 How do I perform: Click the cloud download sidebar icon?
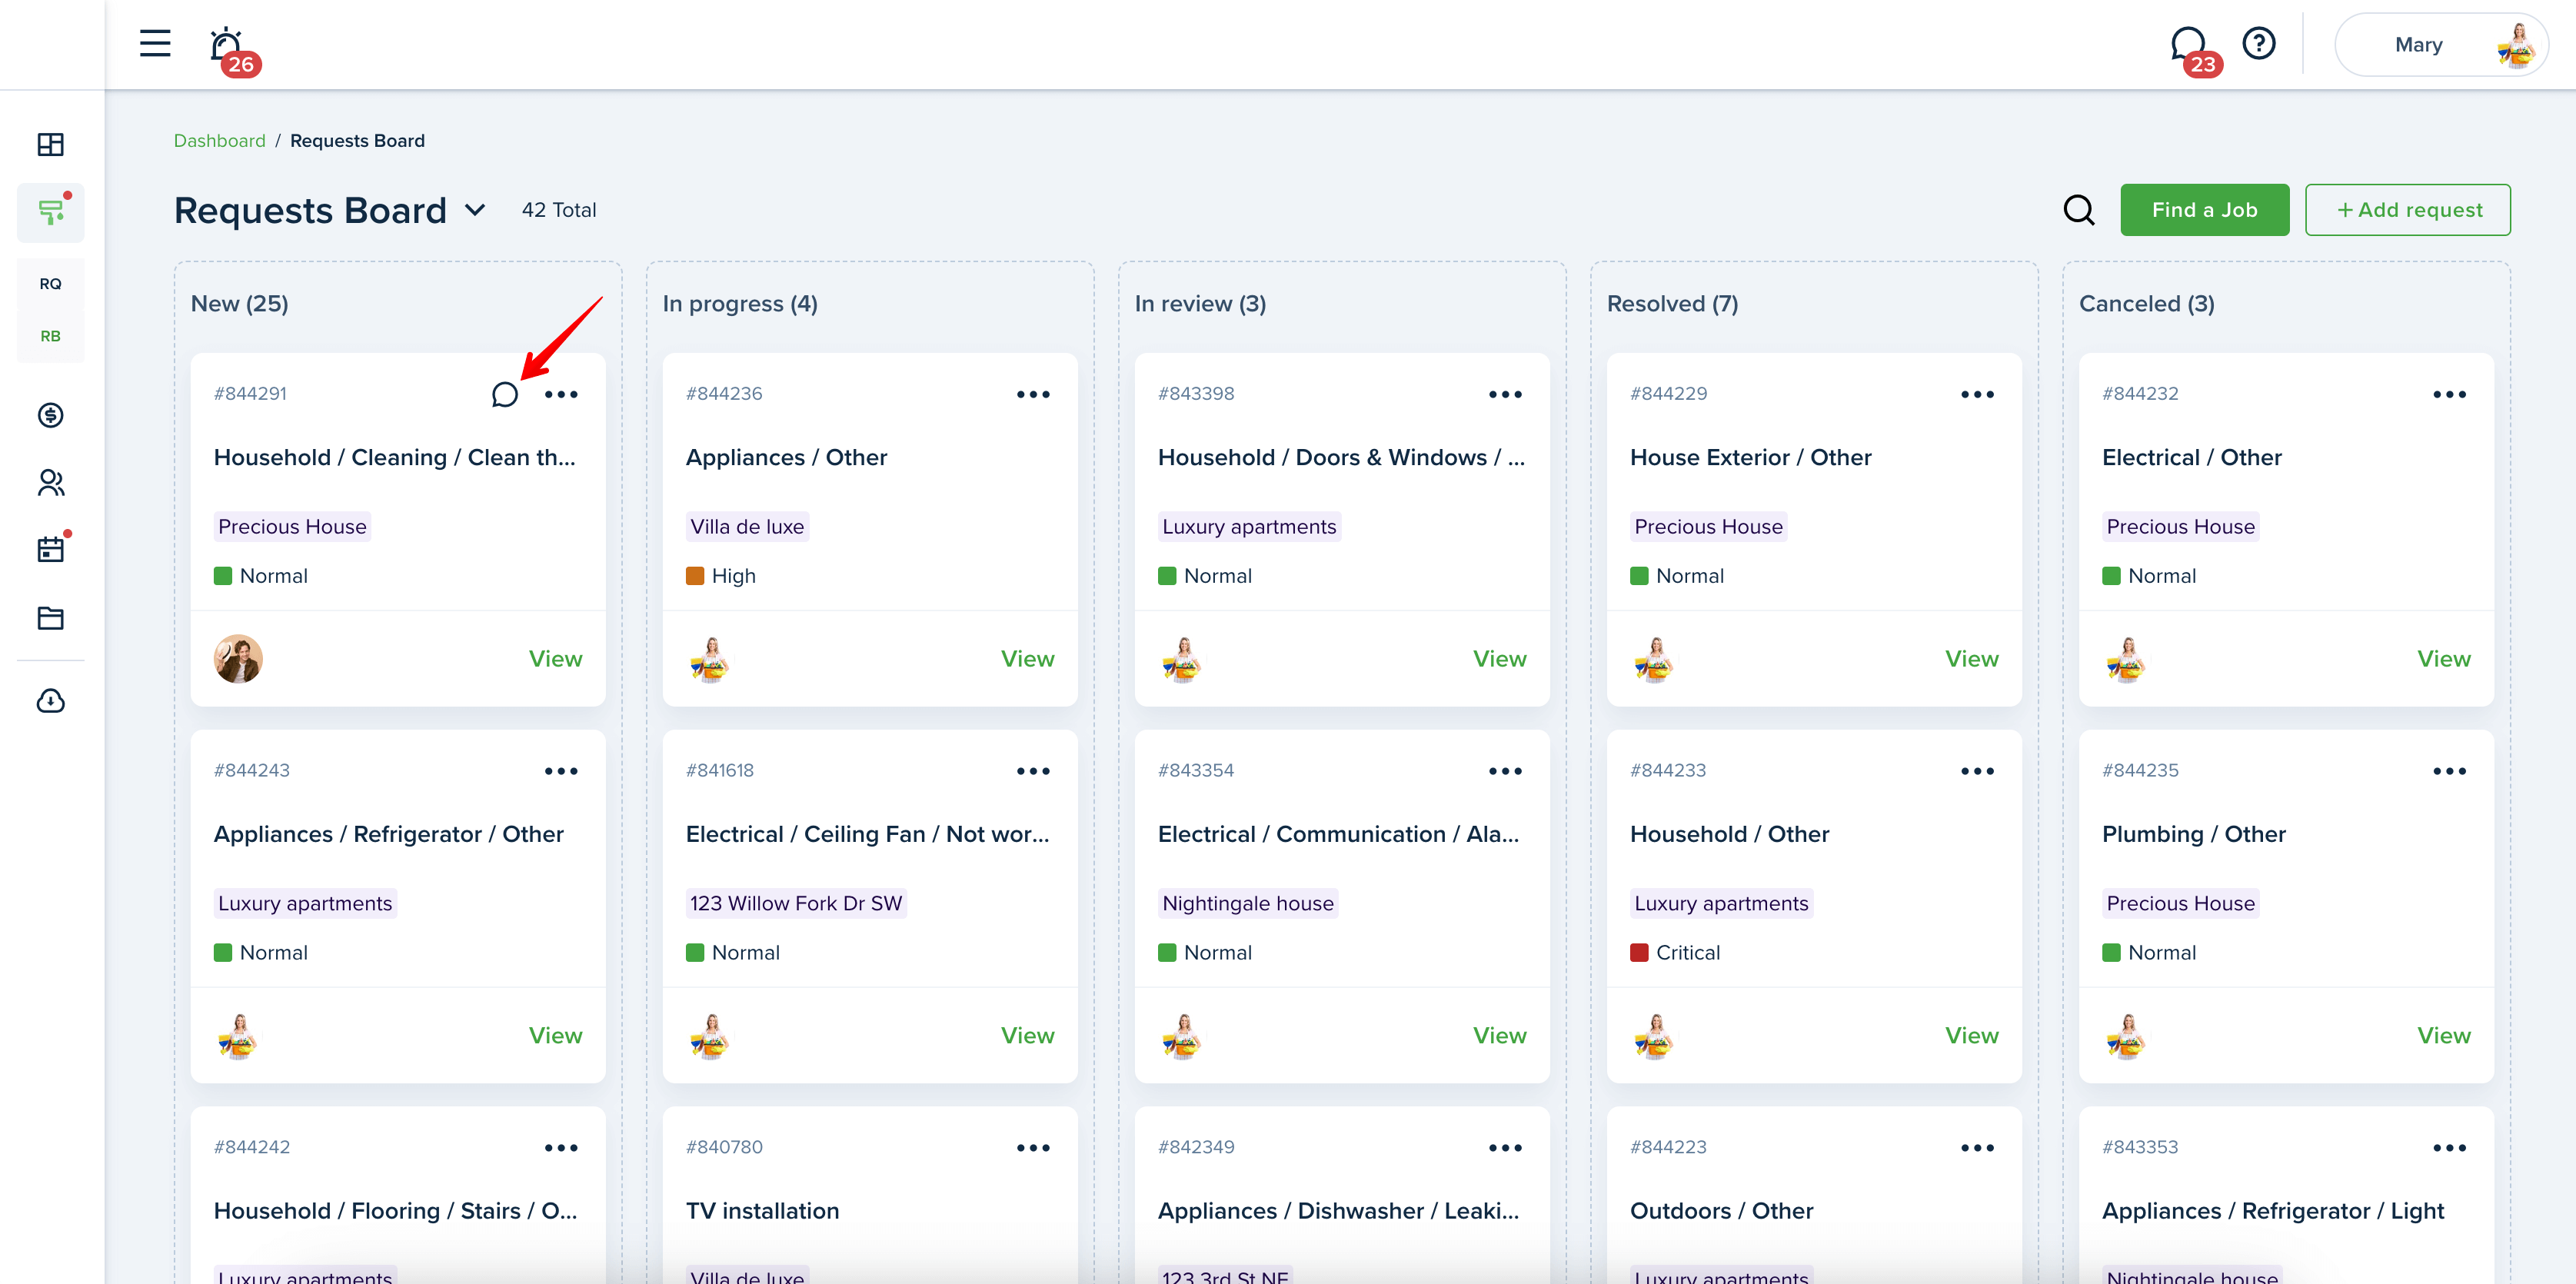pyautogui.click(x=50, y=700)
